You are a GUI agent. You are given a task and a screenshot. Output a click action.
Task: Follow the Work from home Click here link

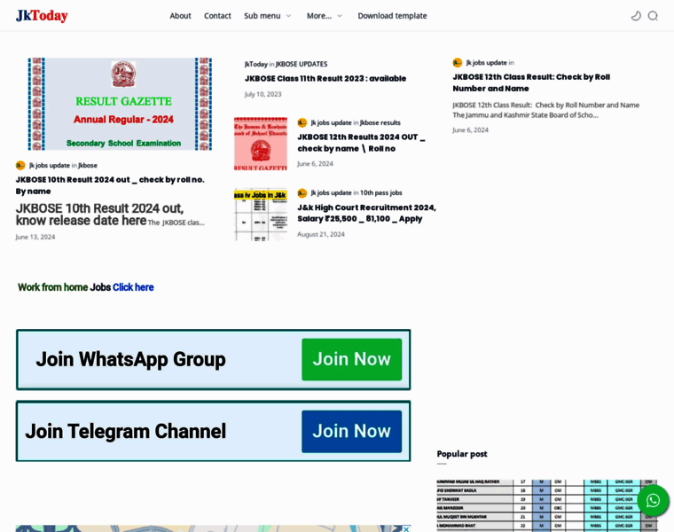[x=133, y=287]
